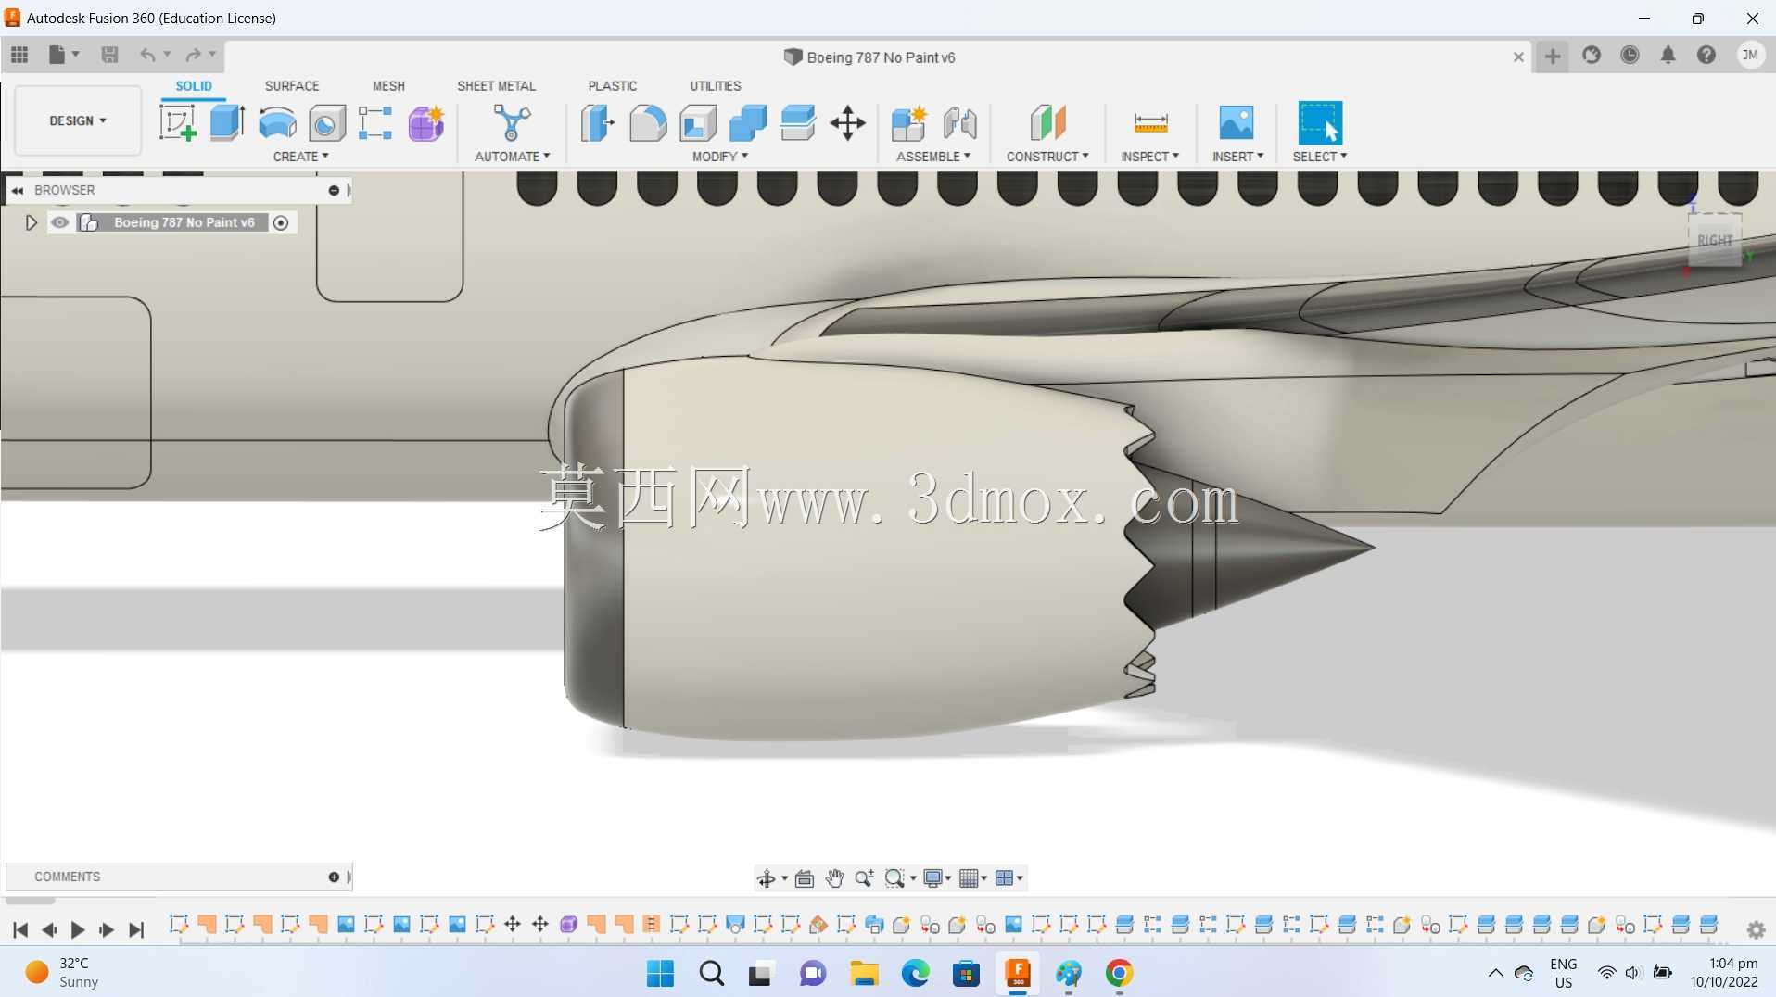The image size is (1776, 997).
Task: Click the Undo arrow
Action: point(146,55)
